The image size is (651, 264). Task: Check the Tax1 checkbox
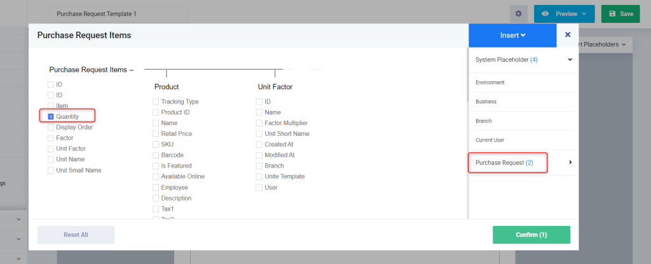point(156,209)
